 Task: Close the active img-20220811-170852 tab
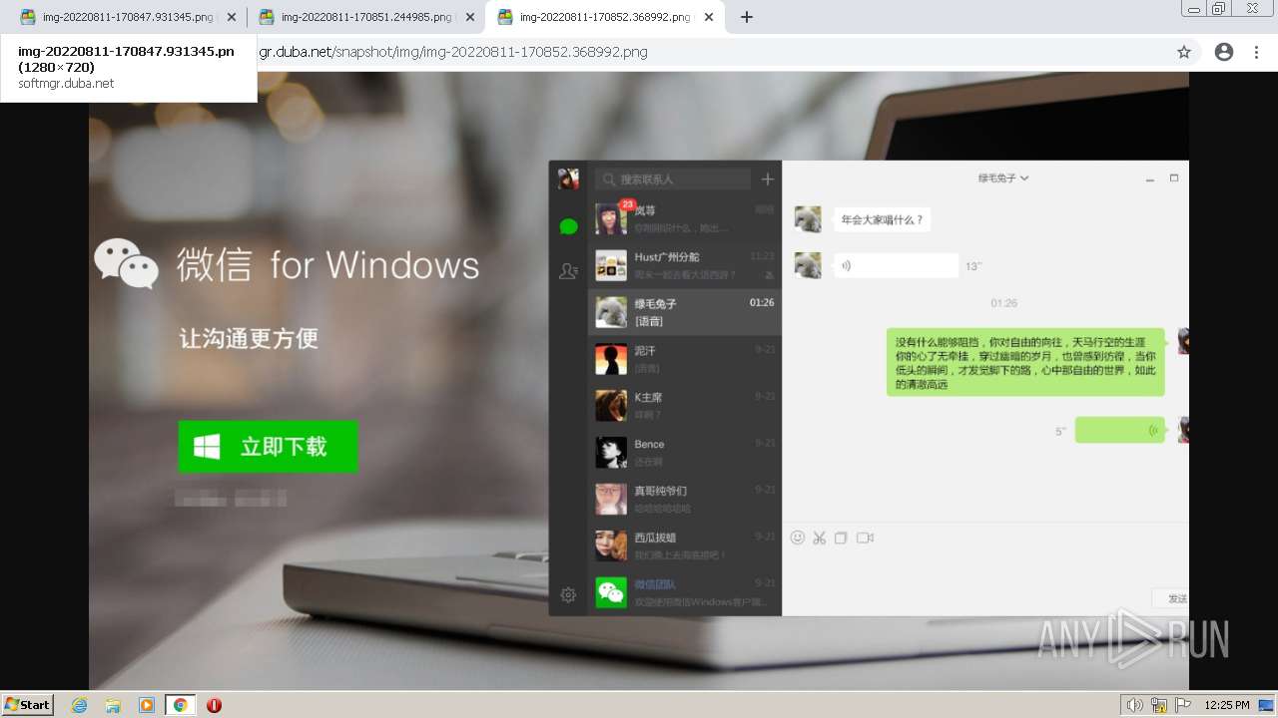[x=709, y=17]
